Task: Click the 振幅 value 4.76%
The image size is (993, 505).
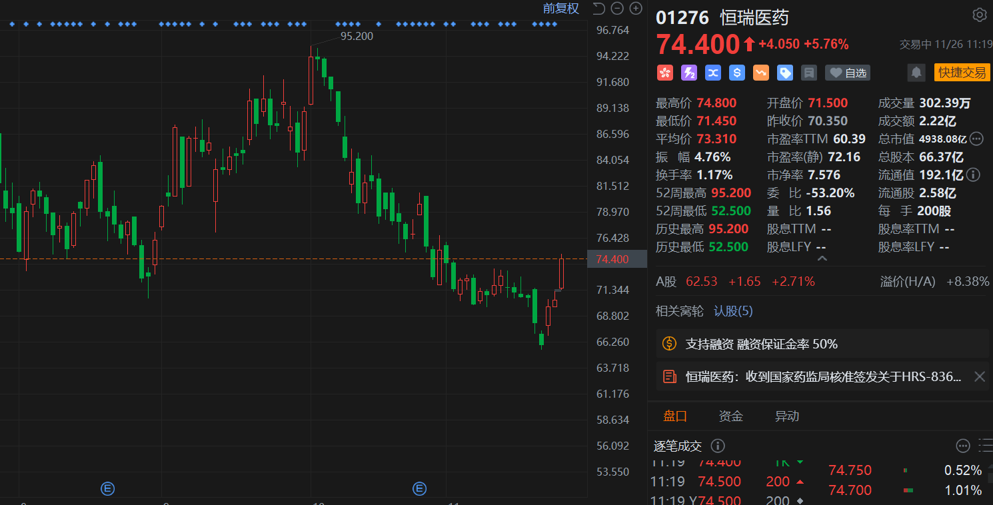Action: 712,157
